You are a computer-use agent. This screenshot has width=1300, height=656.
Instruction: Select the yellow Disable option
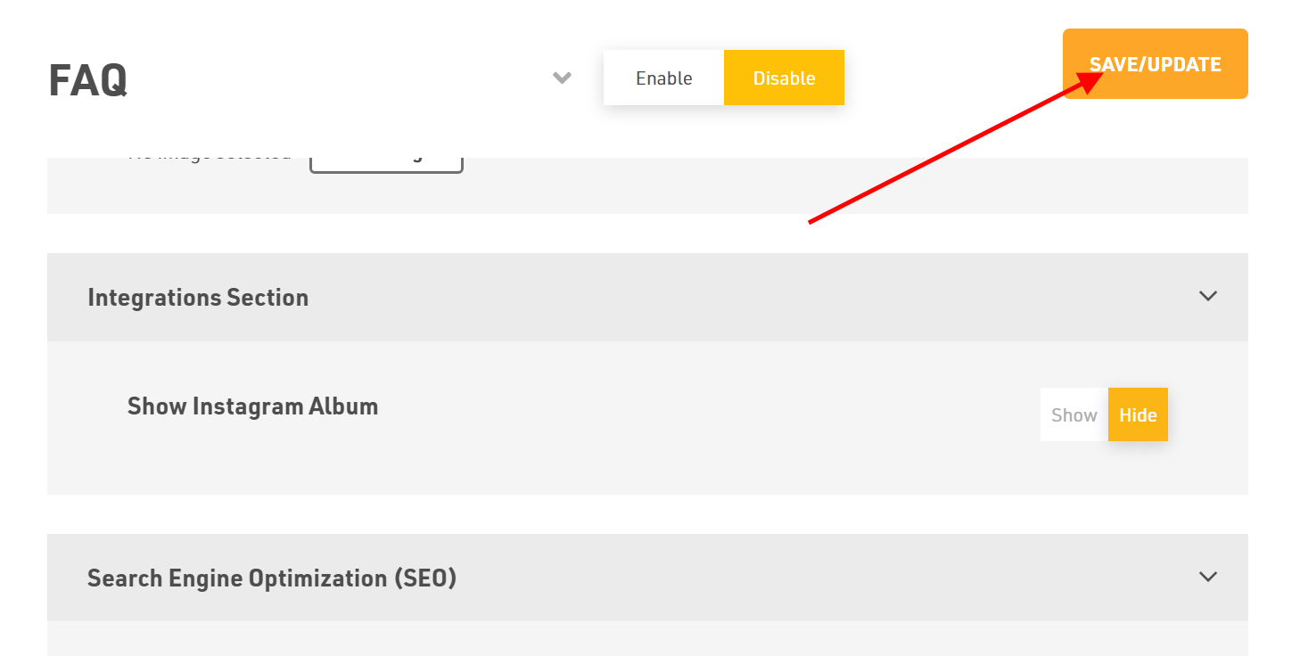click(x=784, y=78)
